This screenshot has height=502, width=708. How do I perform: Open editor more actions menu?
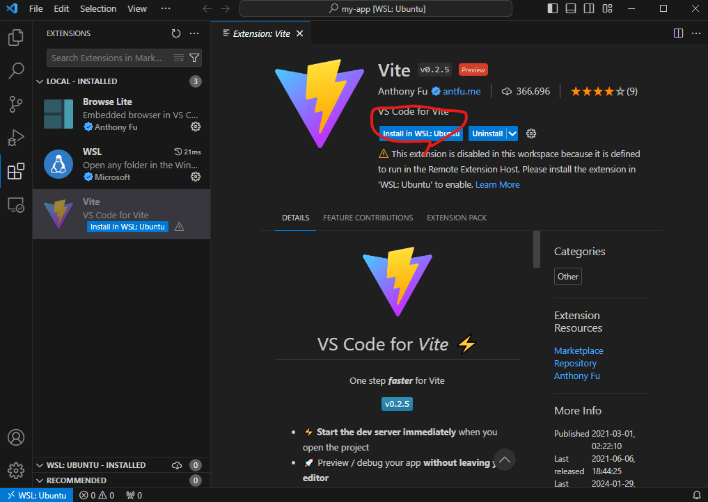coord(696,33)
